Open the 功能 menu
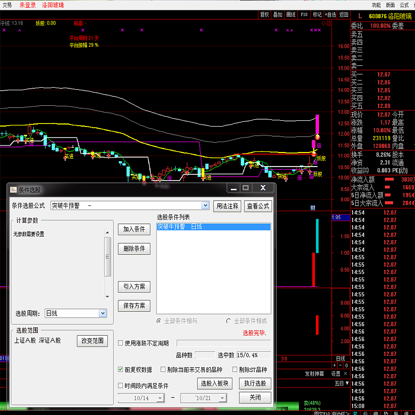Screen dimensions: 415x415 pyautogui.click(x=376, y=5)
